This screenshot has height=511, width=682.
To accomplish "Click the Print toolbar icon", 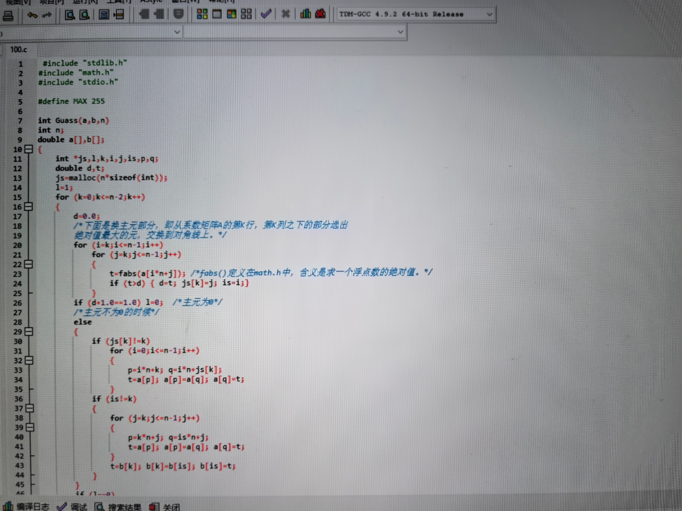I will tap(8, 16).
